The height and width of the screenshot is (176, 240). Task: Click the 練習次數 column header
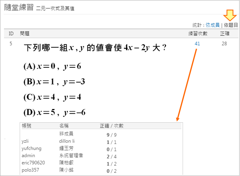[x=198, y=34]
